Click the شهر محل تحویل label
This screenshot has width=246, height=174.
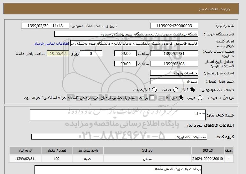coord(220,81)
